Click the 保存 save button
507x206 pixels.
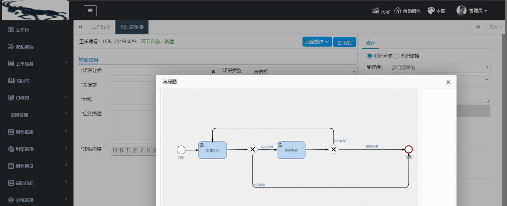click(344, 42)
